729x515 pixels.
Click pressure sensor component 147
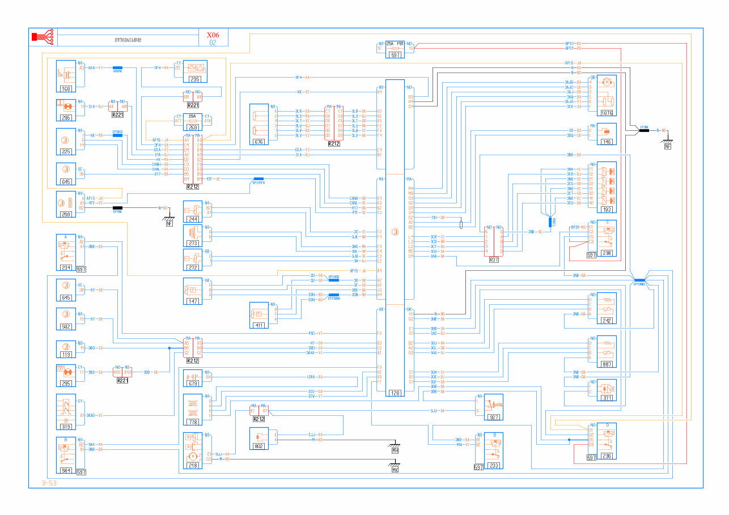point(192,291)
